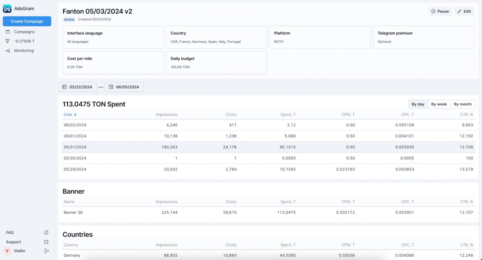Open Campaigns in the sidebar menu

pyautogui.click(x=24, y=32)
